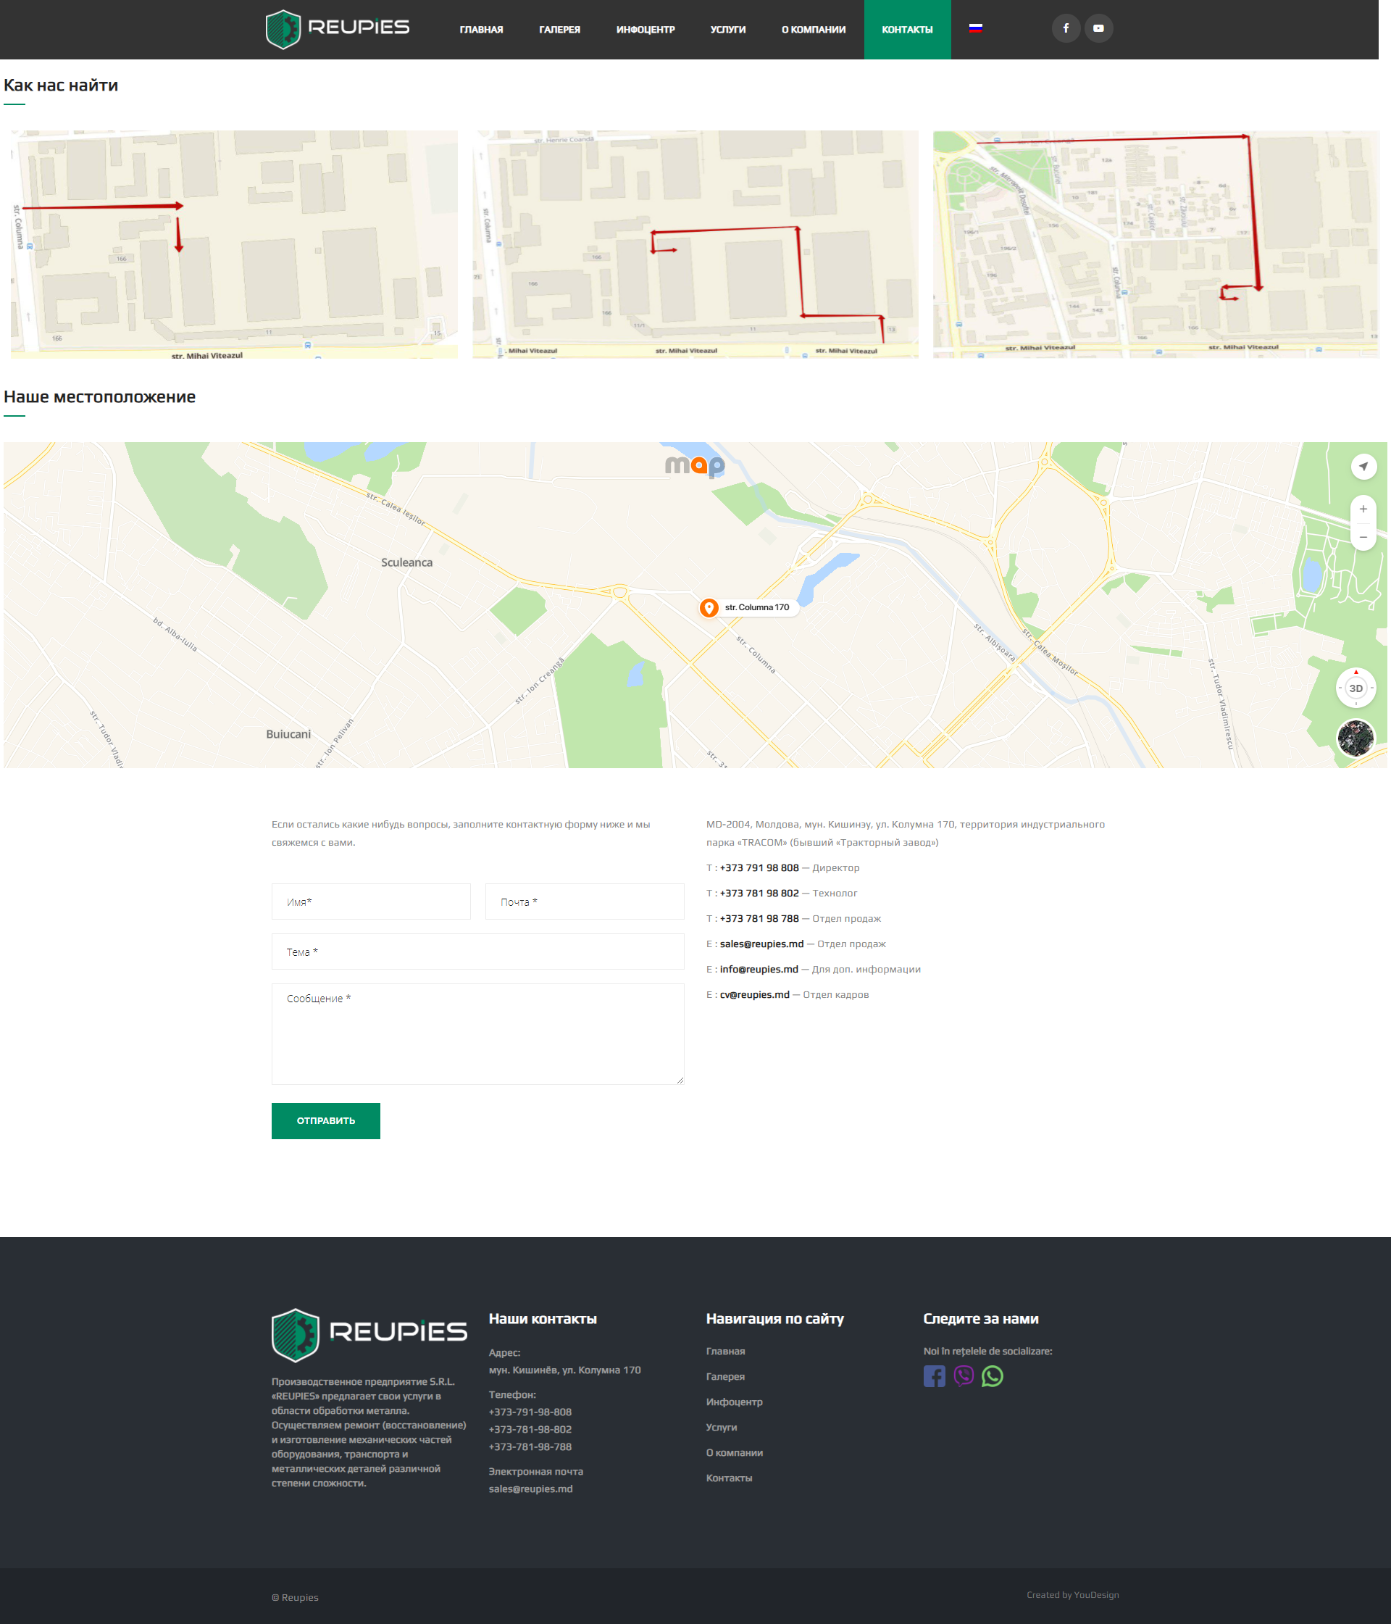Open footer WhatsApp social icon
The image size is (1391, 1624).
click(x=992, y=1376)
